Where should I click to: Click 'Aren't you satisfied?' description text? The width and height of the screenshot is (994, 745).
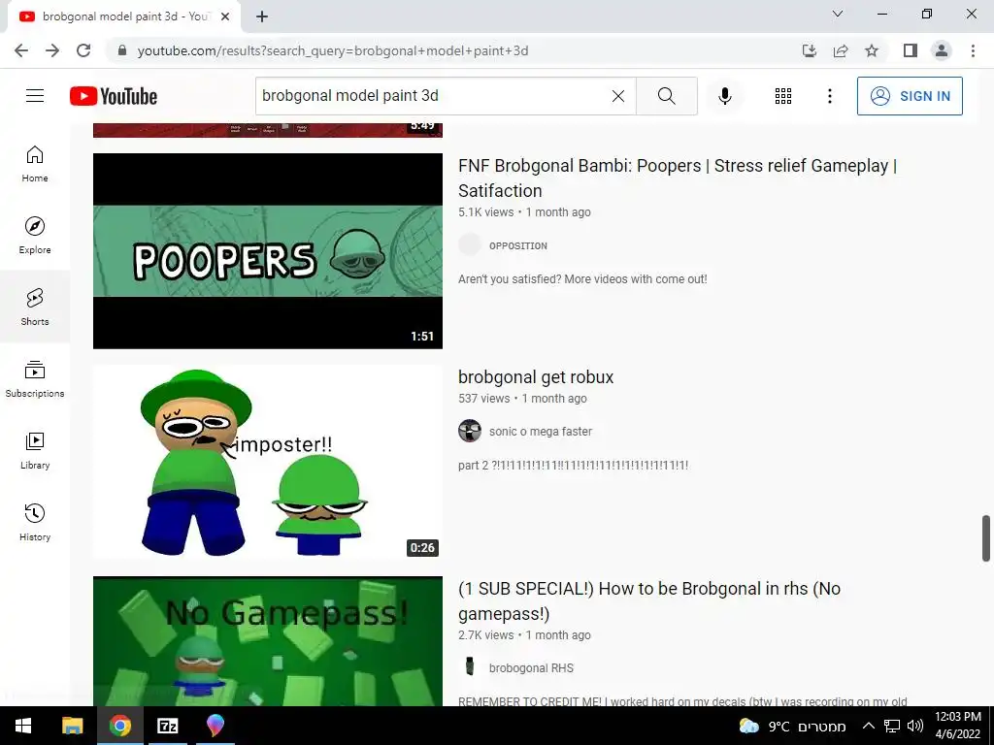(x=582, y=279)
